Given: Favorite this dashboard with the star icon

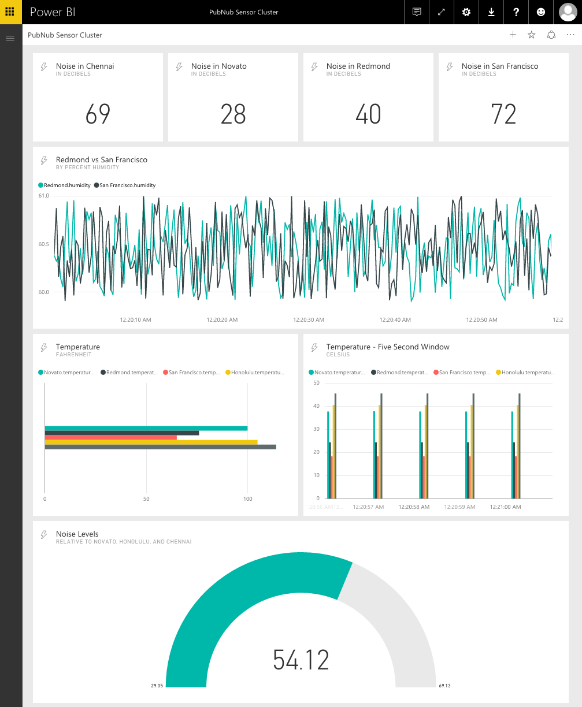Looking at the screenshot, I should [532, 35].
